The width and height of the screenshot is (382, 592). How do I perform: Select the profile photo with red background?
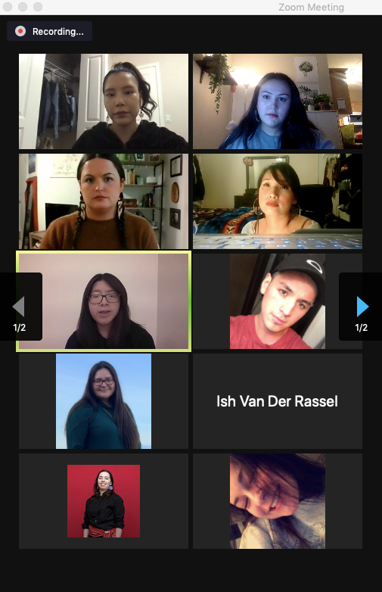click(104, 501)
